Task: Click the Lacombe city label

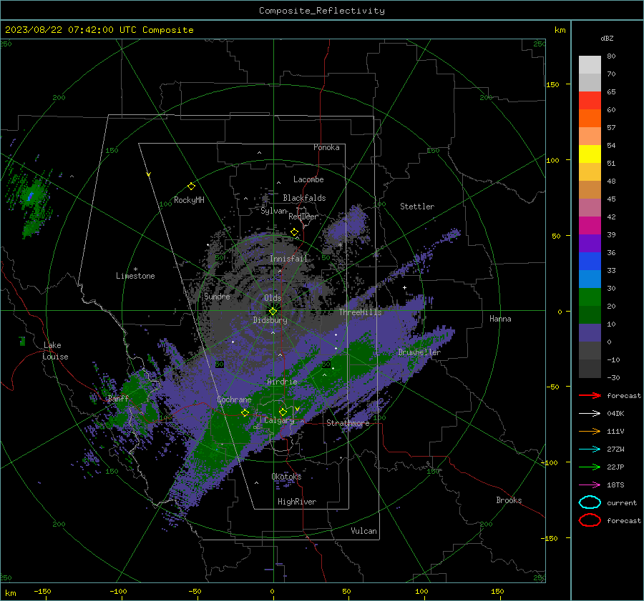Action: coord(308,179)
